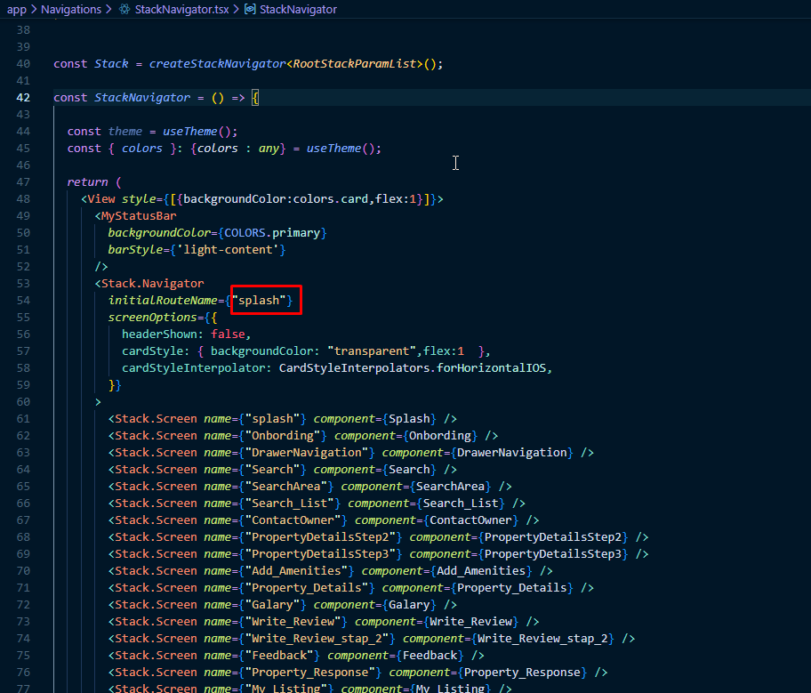
Task: Click the React file icon in the breadcrumb
Action: [x=124, y=10]
